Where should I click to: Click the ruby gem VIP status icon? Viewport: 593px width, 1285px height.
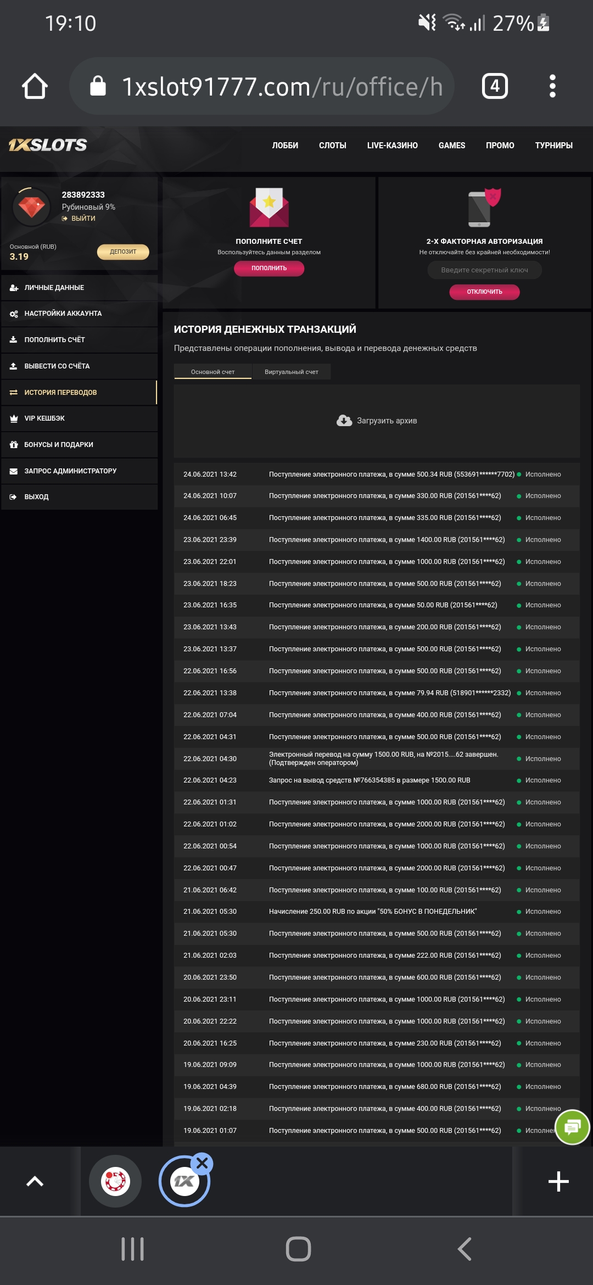[32, 207]
